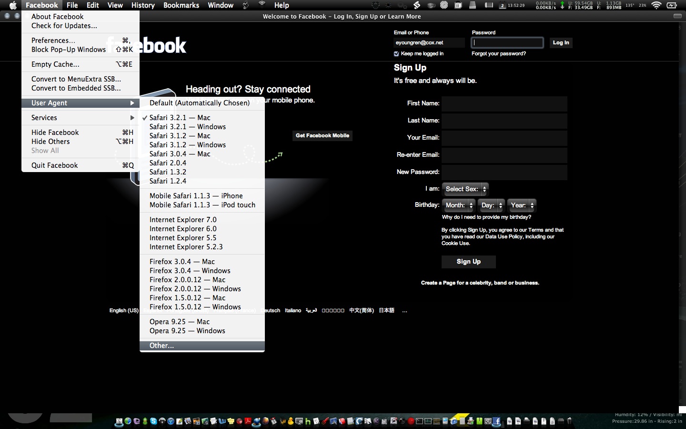Screen dimensions: 686x429
Task: Choose Check for Updates... menu item
Action: (x=81, y=26)
